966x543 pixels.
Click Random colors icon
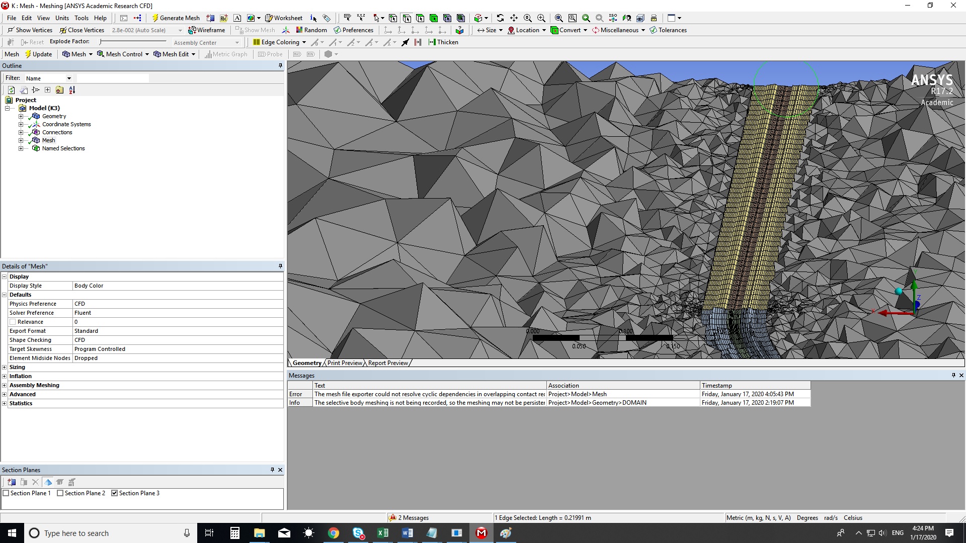point(311,30)
